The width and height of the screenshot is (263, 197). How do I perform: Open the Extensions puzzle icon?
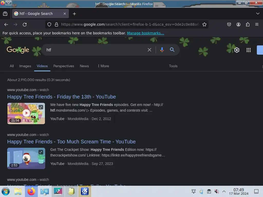click(248, 24)
